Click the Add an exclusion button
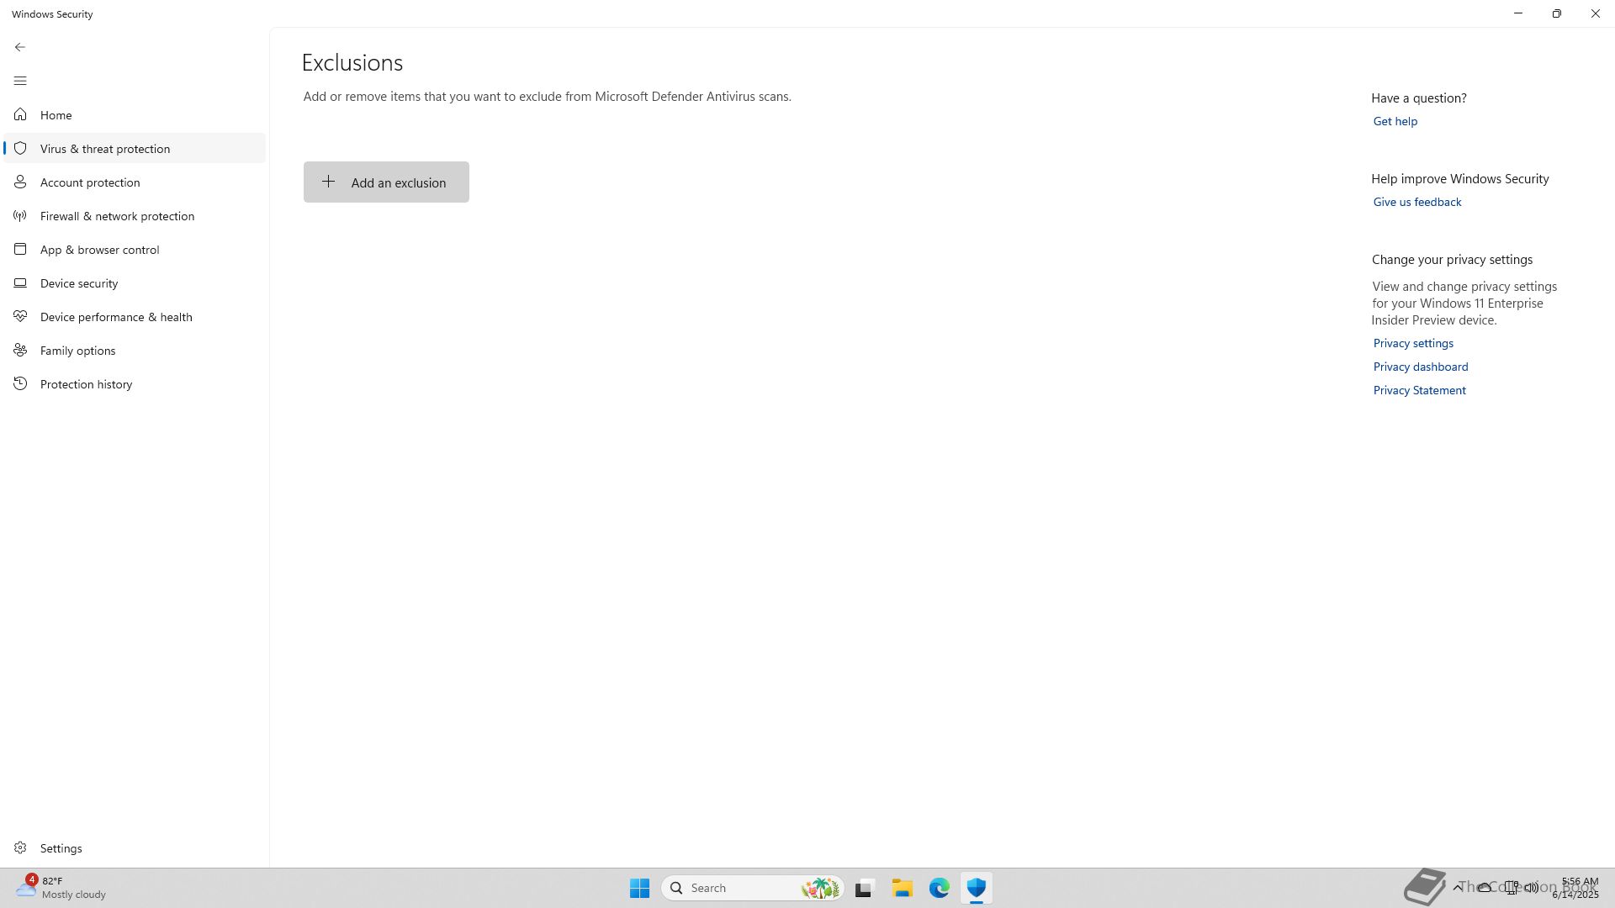 (x=386, y=182)
